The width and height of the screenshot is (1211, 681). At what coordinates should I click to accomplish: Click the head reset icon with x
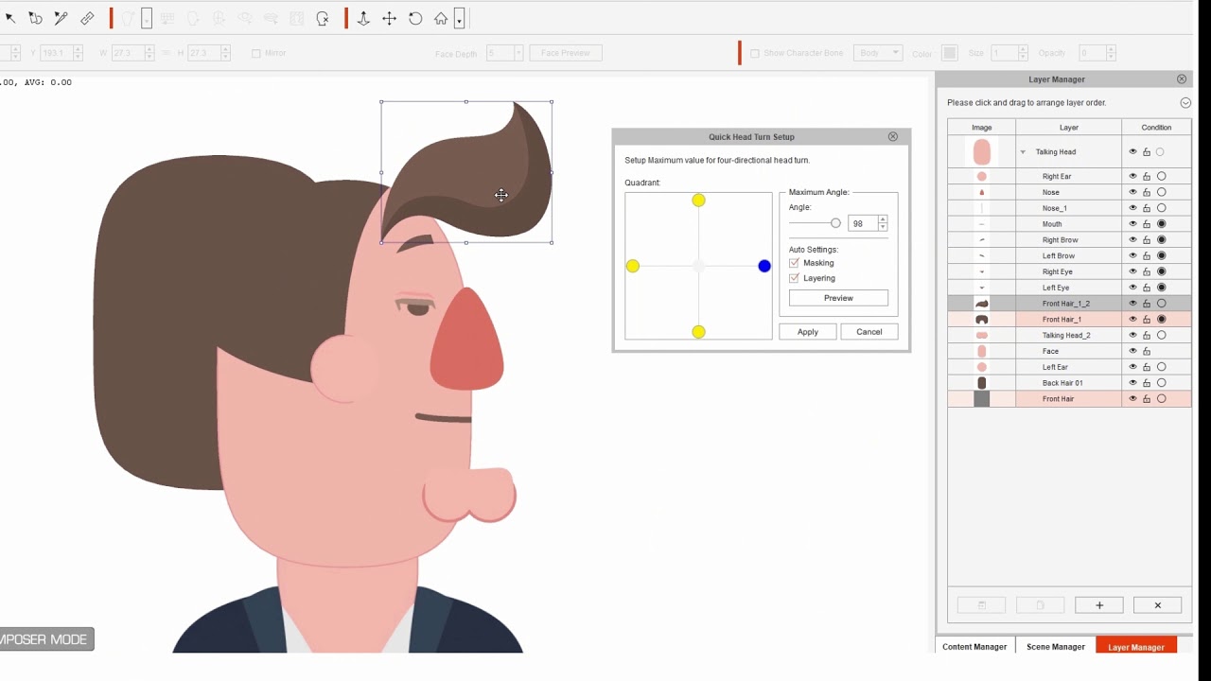coord(323,18)
